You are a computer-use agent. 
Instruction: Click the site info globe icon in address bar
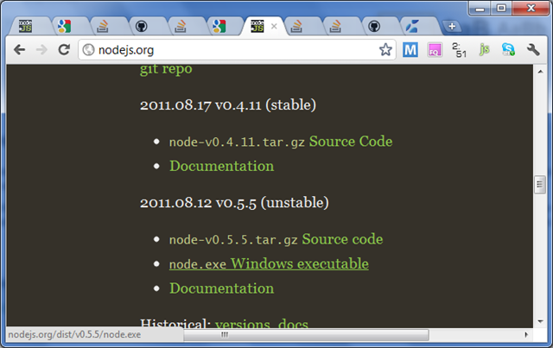[x=88, y=50]
